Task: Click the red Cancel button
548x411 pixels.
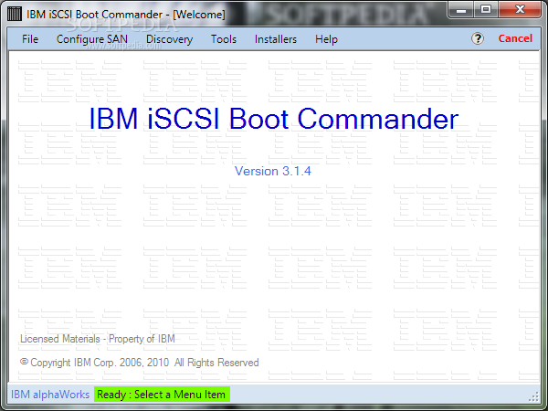Action: pyautogui.click(x=515, y=38)
